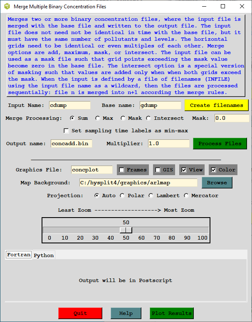Viewport: 252px width, 322px height.
Task: Select the Max merge processing option
Action: 98,118
